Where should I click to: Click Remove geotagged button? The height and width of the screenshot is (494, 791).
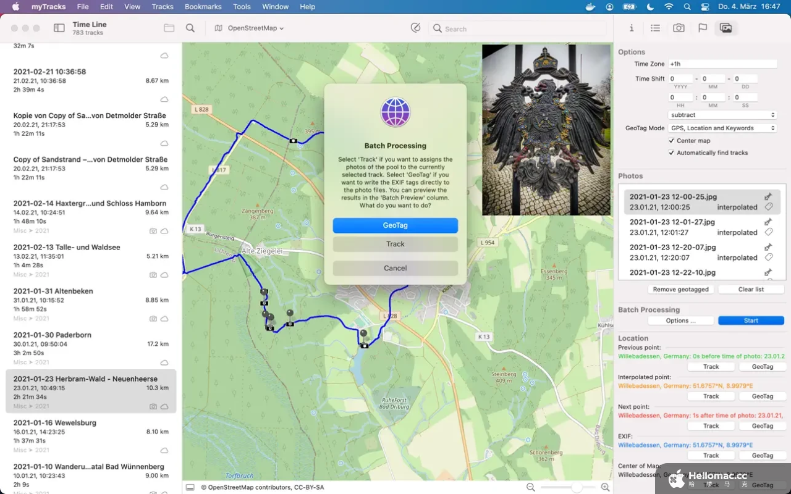point(681,289)
